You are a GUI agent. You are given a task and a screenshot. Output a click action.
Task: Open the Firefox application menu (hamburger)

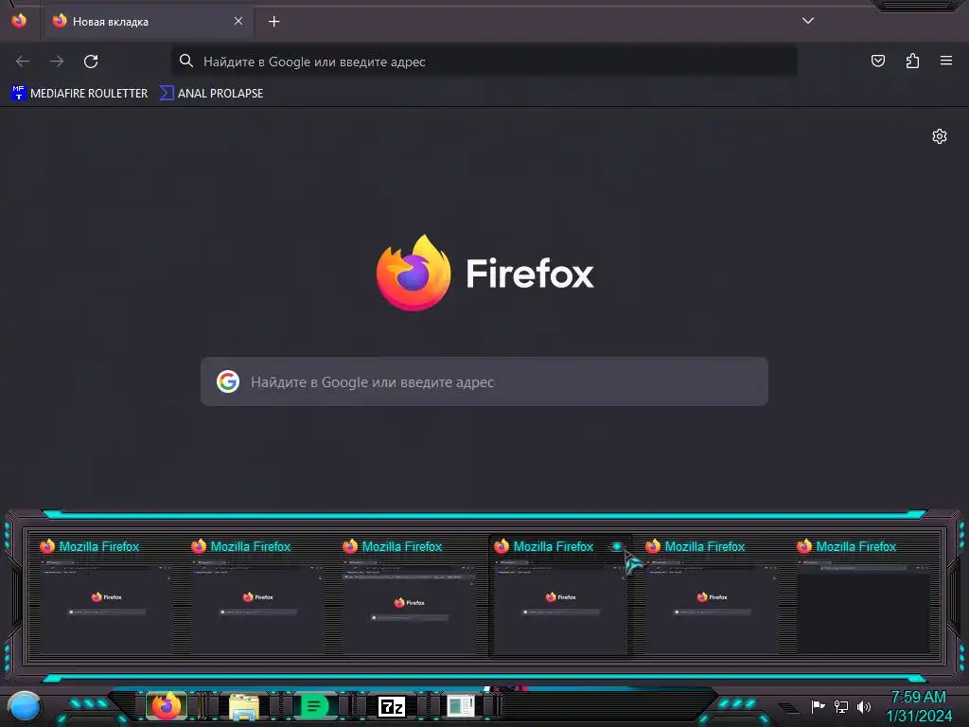[x=945, y=61]
